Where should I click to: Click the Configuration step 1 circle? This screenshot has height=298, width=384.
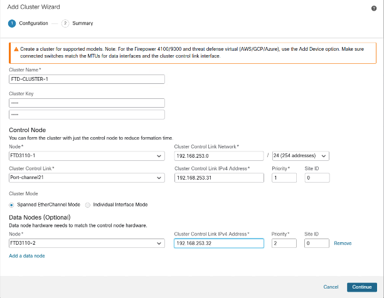[x=11, y=23]
